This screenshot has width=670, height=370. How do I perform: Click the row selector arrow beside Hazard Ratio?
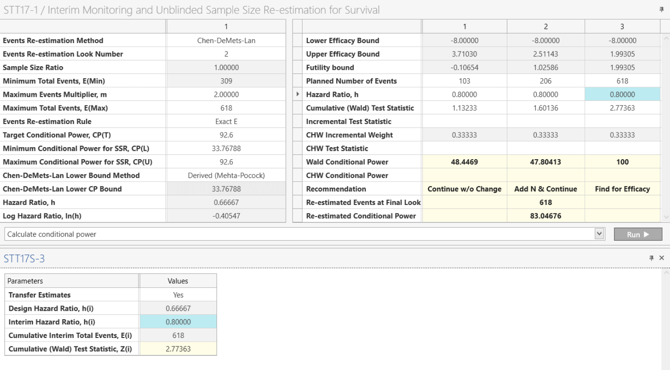pyautogui.click(x=298, y=94)
